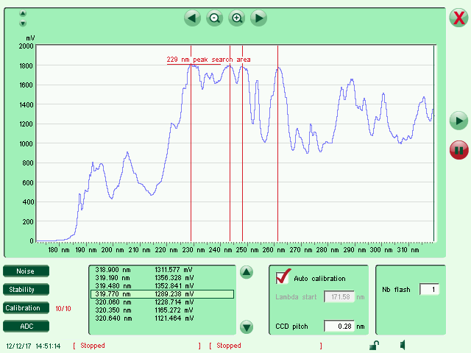Click the padlock icon in status bar

coord(374,345)
